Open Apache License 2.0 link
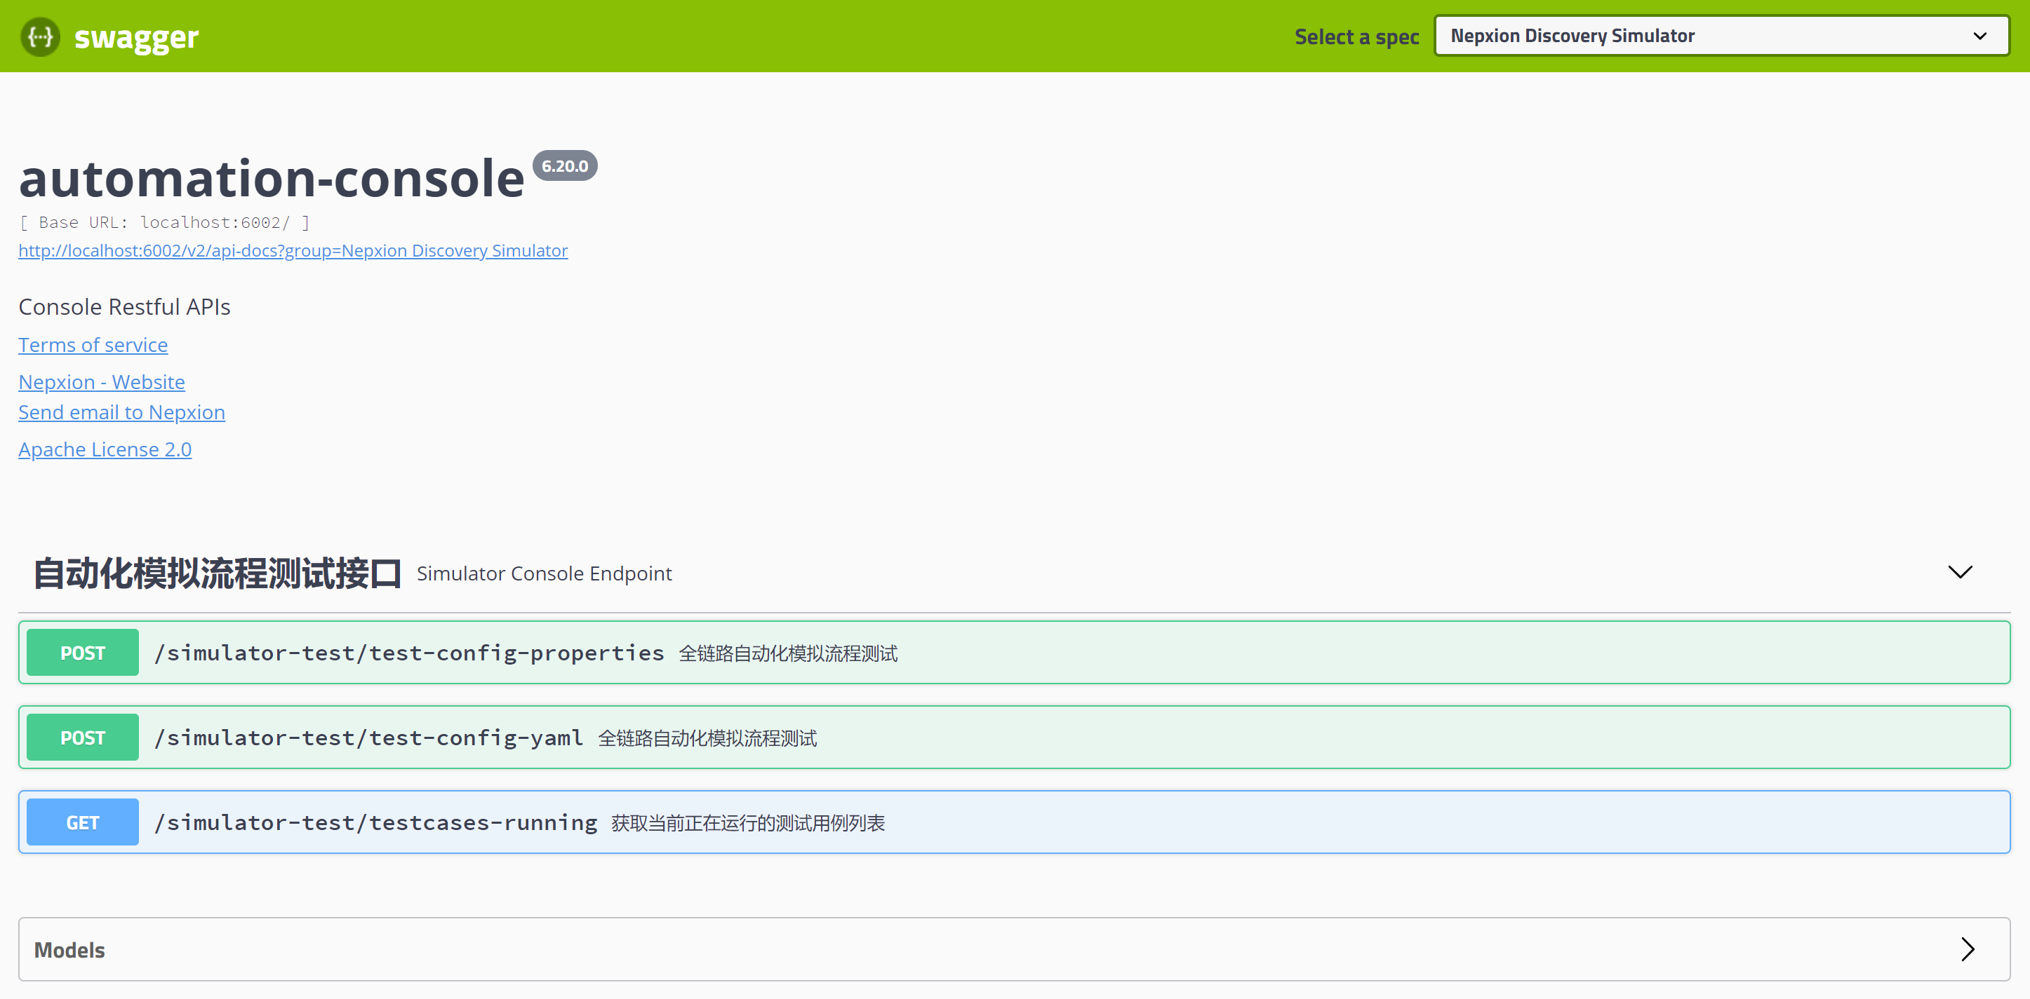The image size is (2030, 999). pyautogui.click(x=105, y=449)
